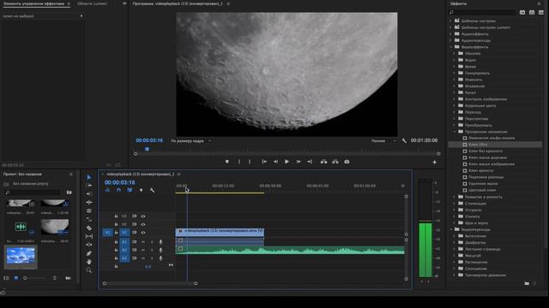549x308 pixels.
Task: Select the Razor tool in timeline toolbar
Action: point(89,228)
